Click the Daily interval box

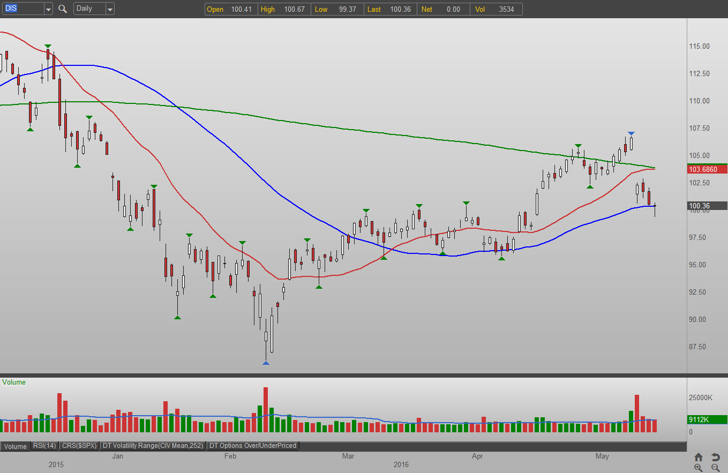89,9
